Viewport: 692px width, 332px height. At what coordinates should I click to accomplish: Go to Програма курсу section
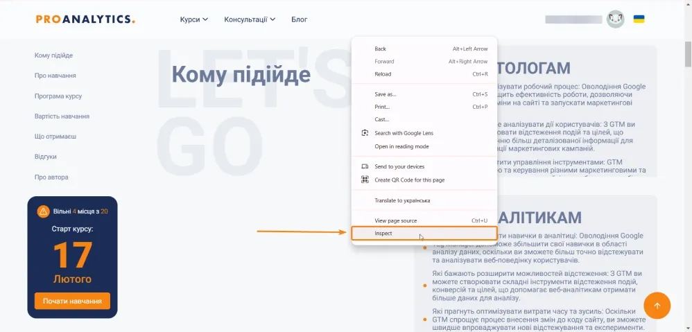pos(58,96)
